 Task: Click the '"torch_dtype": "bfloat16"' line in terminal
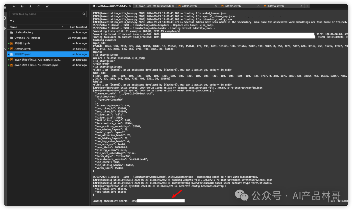(x=113, y=156)
